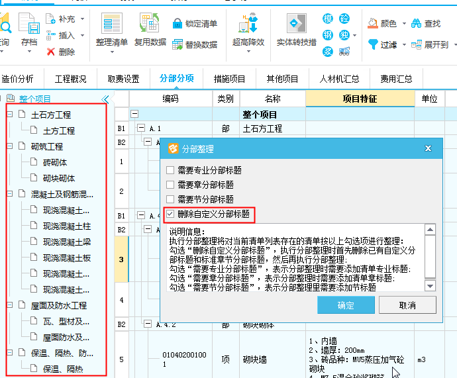Enable the 需要章分部标题 option
This screenshot has height=378, width=457.
point(171,185)
